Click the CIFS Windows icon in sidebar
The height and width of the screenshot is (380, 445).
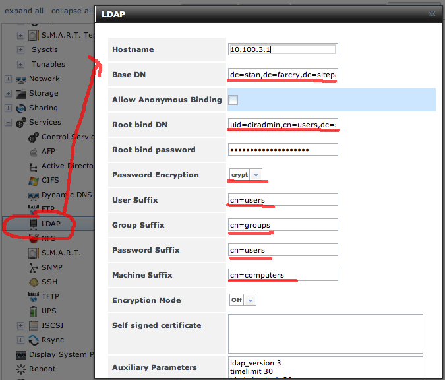click(34, 180)
